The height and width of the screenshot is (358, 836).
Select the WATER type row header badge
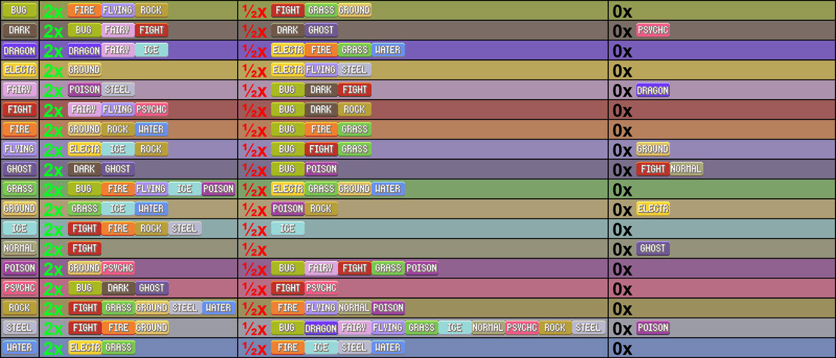(x=20, y=348)
